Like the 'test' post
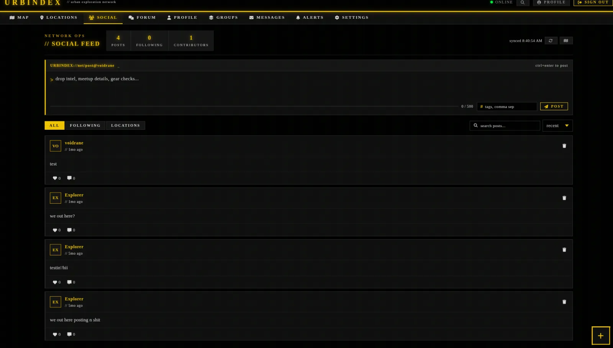Screen dimensions: 613x348 point(57,178)
